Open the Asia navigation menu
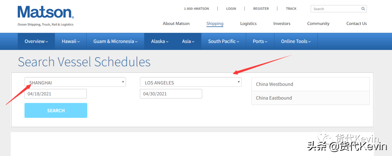The height and width of the screenshot is (156, 392). click(188, 41)
